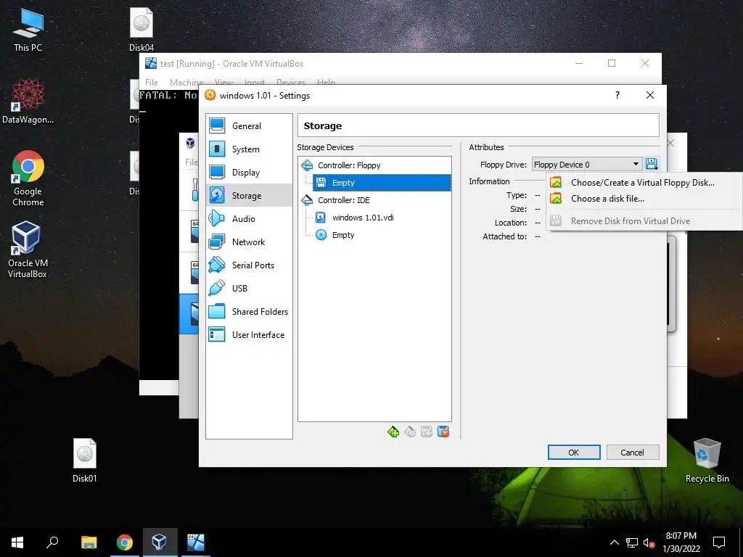
Task: Click the network icon in system tray
Action: 632,542
